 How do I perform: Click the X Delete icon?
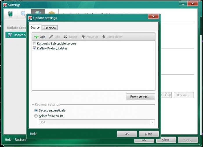[65, 37]
